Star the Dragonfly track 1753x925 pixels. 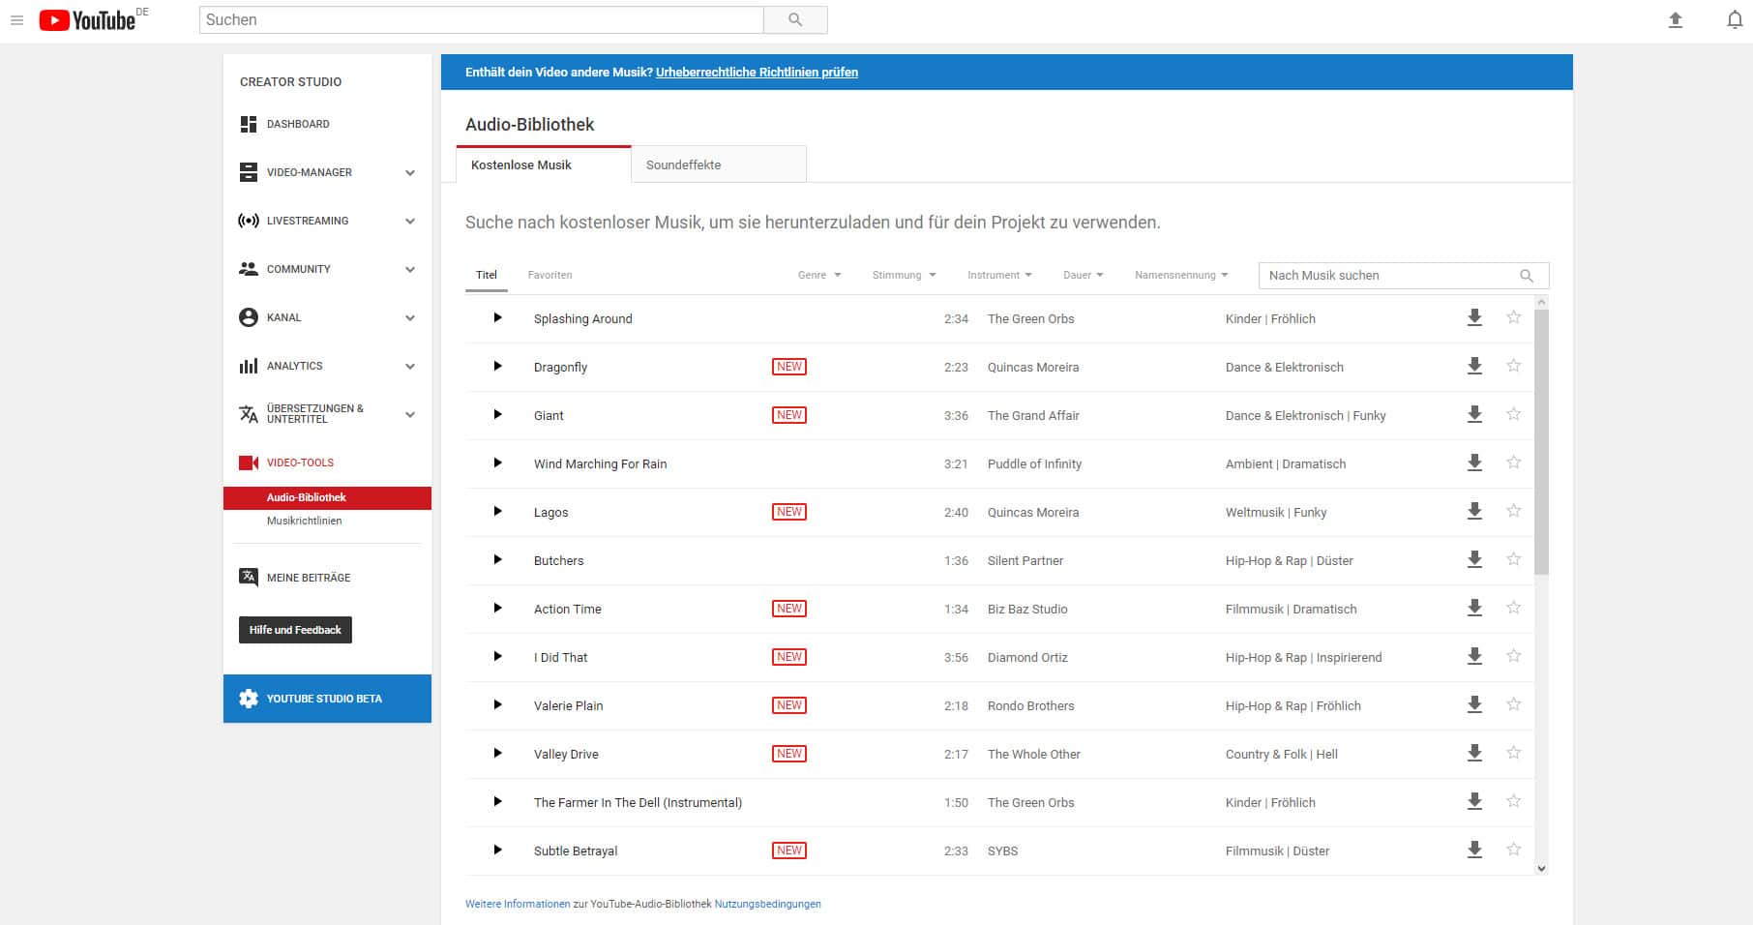tap(1514, 366)
